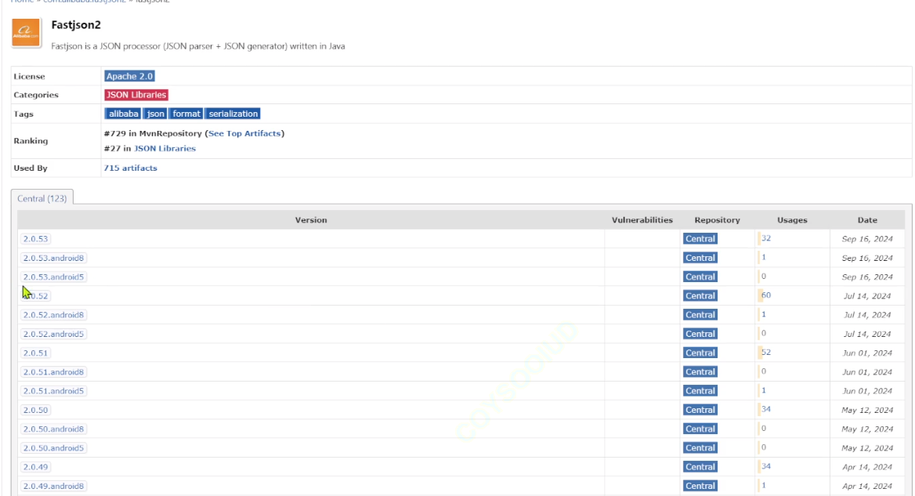Click the Date column header
The height and width of the screenshot is (496, 915).
coord(867,220)
